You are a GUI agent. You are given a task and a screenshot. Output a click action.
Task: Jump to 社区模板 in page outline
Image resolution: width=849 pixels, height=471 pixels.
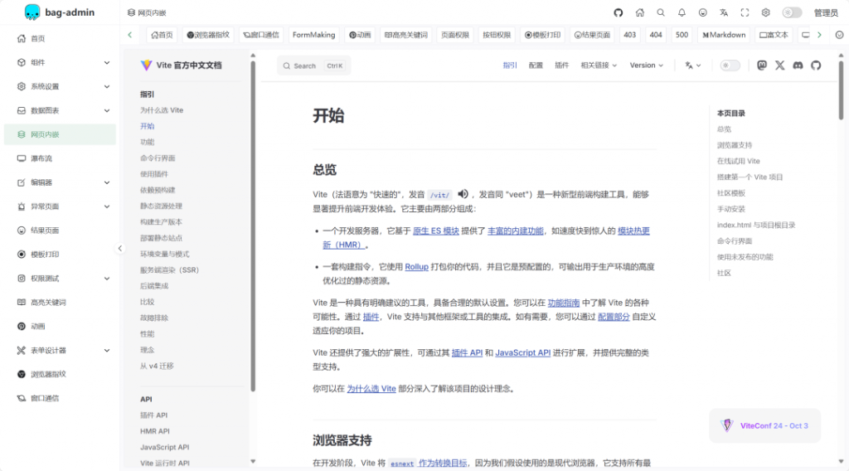coord(731,192)
